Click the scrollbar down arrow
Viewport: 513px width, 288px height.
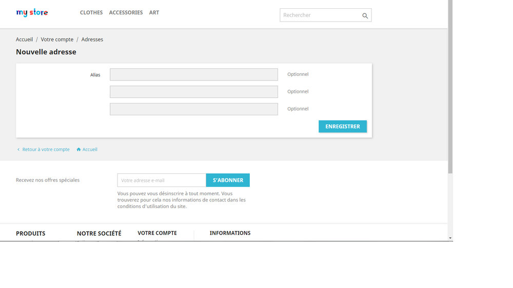450,238
